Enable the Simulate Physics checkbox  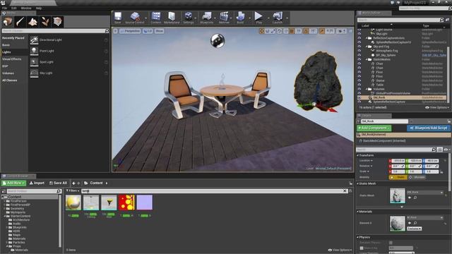(x=391, y=243)
